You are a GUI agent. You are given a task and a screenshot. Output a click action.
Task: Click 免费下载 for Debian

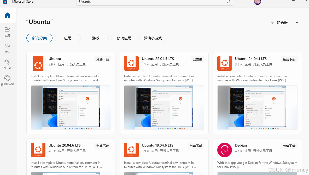tap(289, 146)
